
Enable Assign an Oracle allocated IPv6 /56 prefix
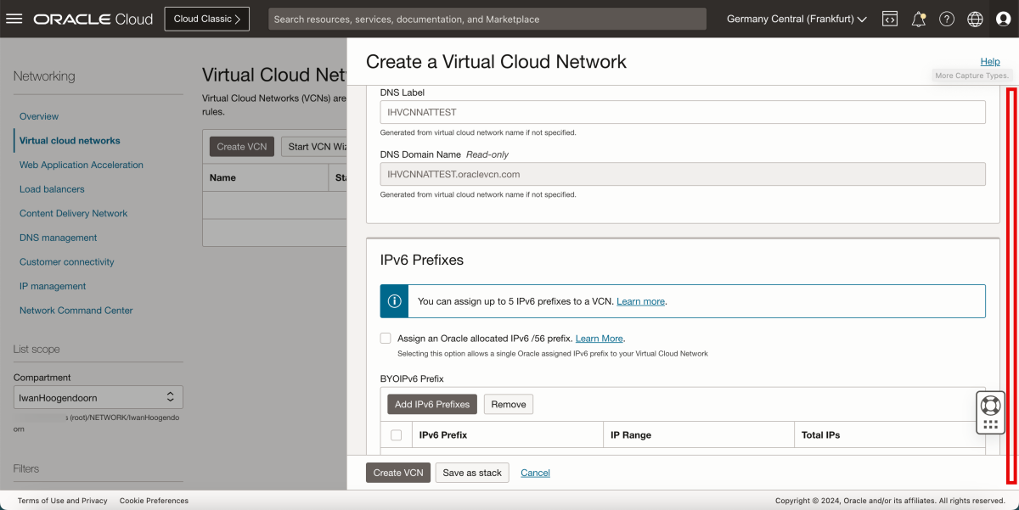tap(386, 338)
